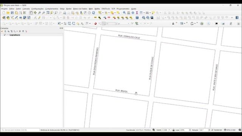Screen dimensions: 242x136
Task: Click the Temporal Controller clock icon
Action: (x=89, y=13)
